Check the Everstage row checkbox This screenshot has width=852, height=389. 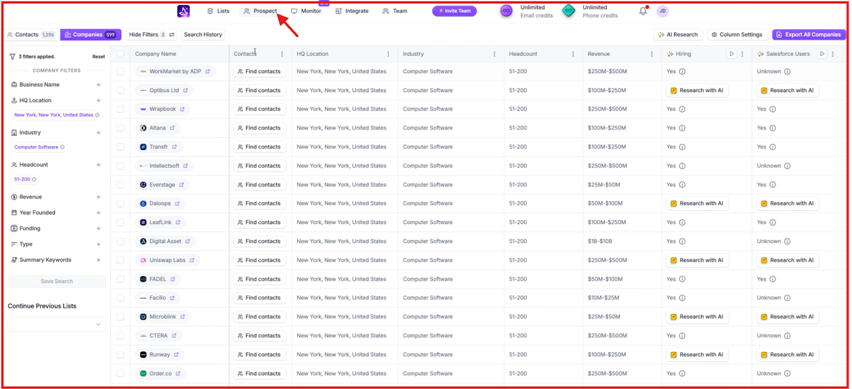120,185
